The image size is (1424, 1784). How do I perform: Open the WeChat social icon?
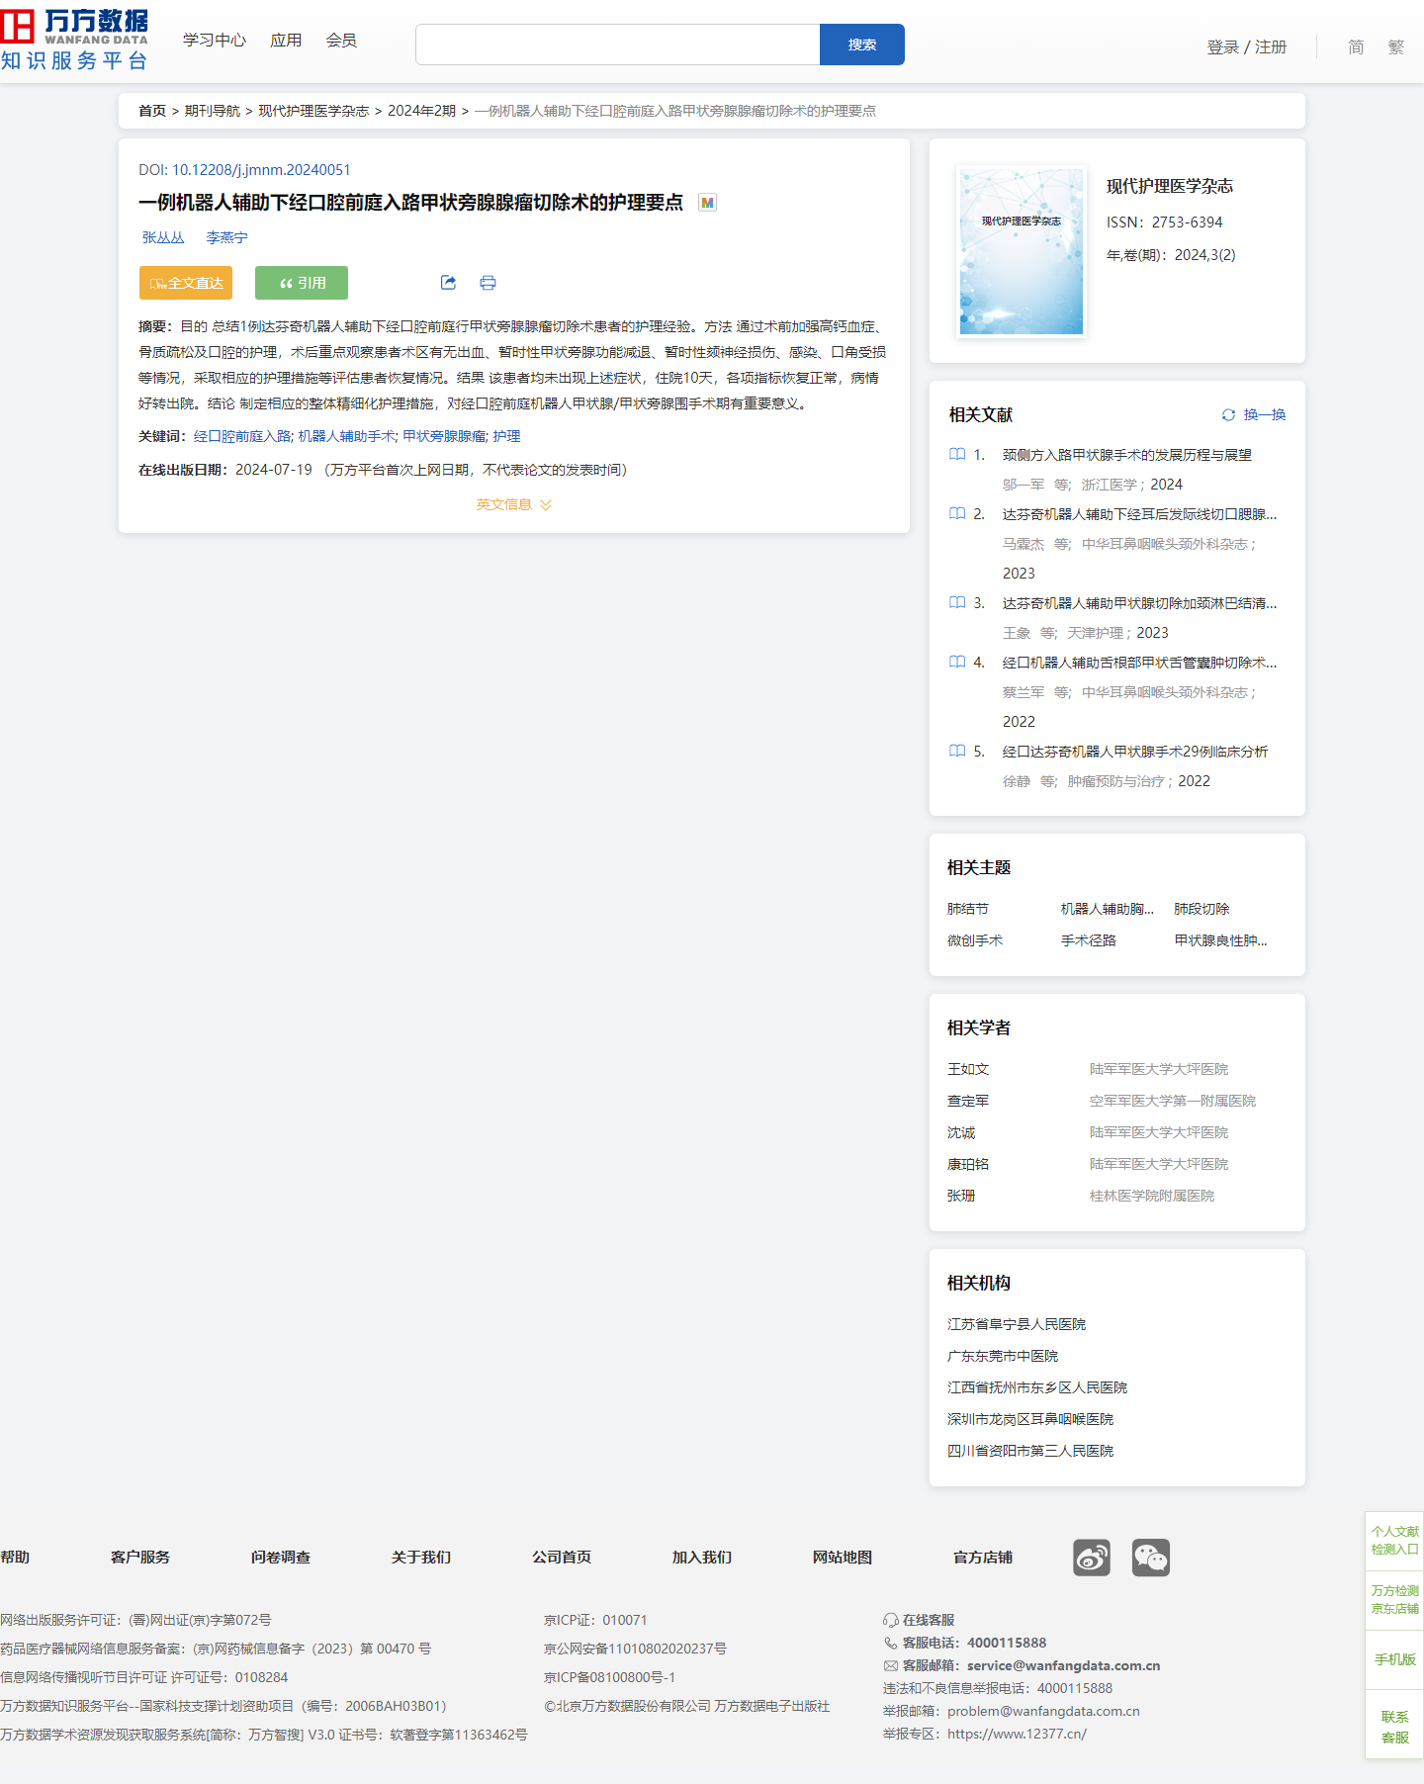coord(1151,1558)
